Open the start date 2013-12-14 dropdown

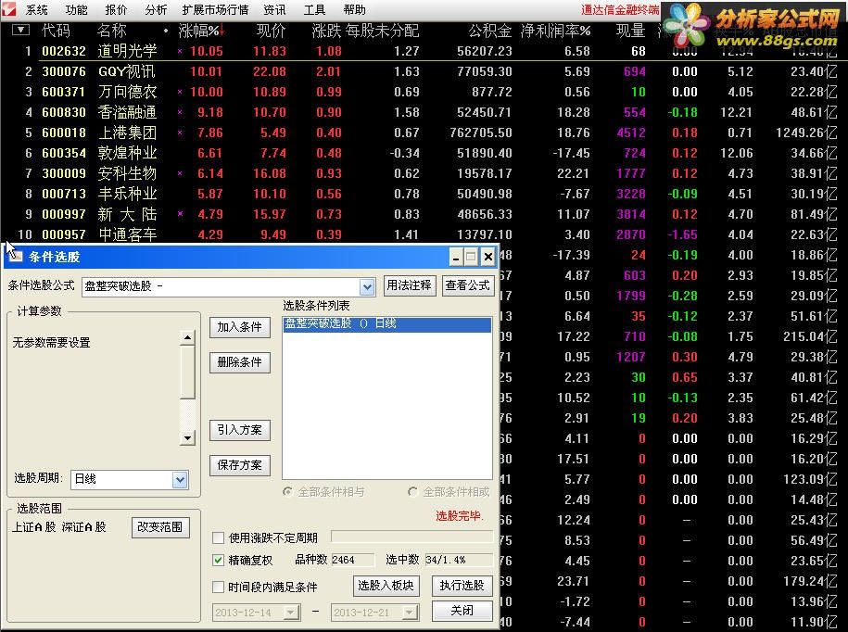(x=292, y=613)
